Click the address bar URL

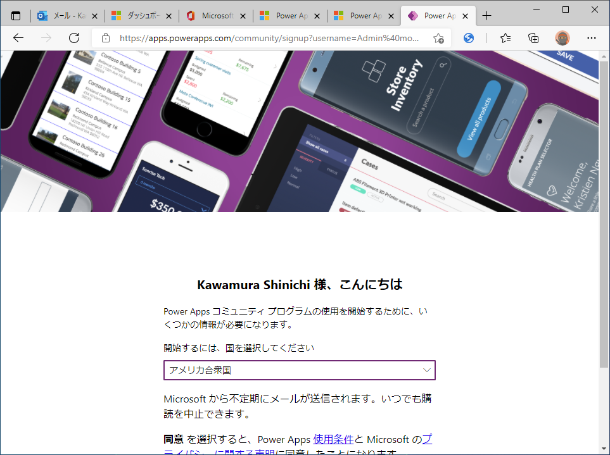point(269,38)
